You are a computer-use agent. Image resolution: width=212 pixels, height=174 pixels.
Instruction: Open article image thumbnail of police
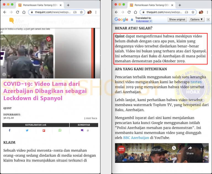[x=27, y=56]
